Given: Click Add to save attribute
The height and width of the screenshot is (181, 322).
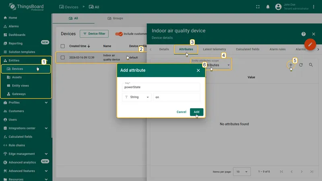Looking at the screenshot, I should click(x=196, y=112).
